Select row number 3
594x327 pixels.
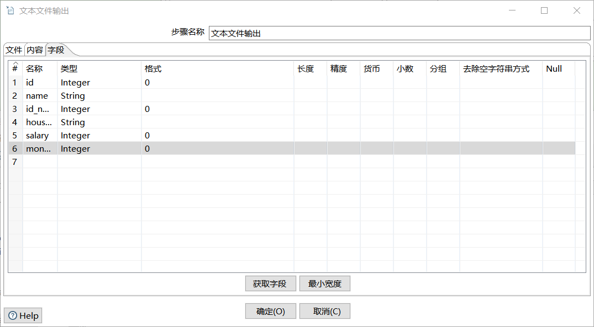pyautogui.click(x=15, y=109)
